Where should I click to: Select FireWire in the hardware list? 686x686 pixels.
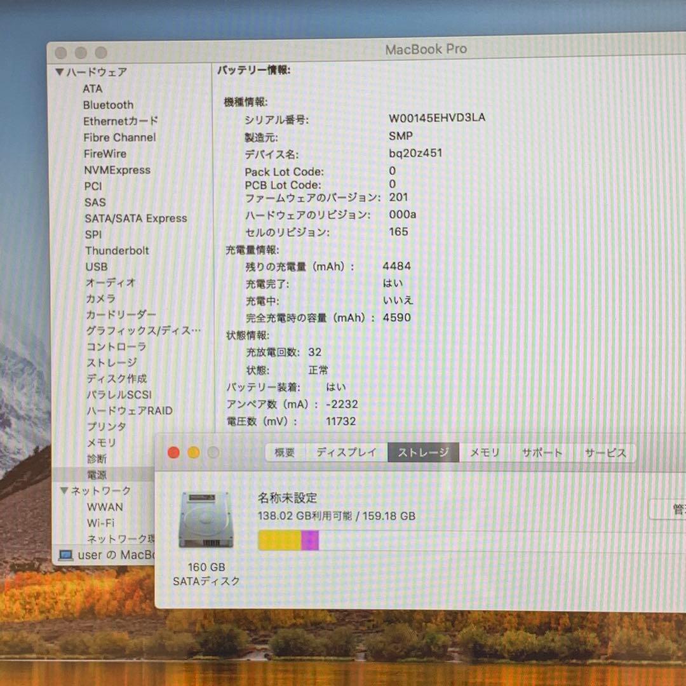pyautogui.click(x=105, y=153)
